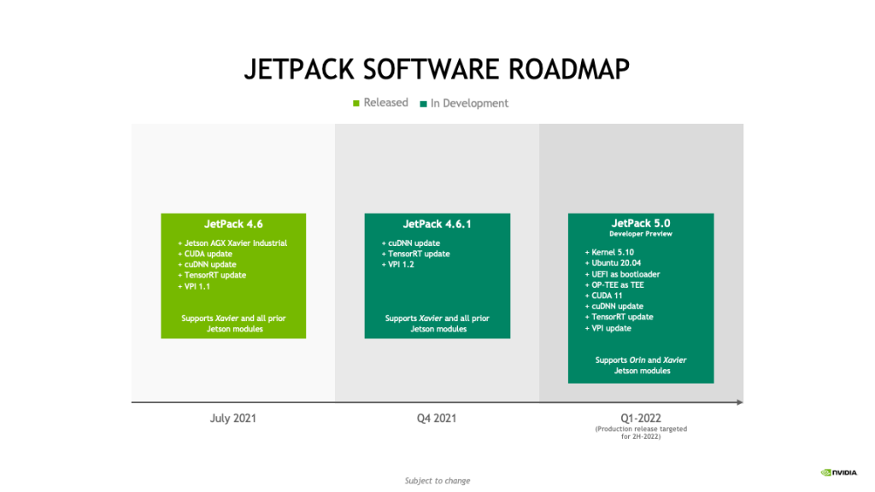Click the Q1-2022 timeline label
This screenshot has height=492, width=875.
click(641, 419)
